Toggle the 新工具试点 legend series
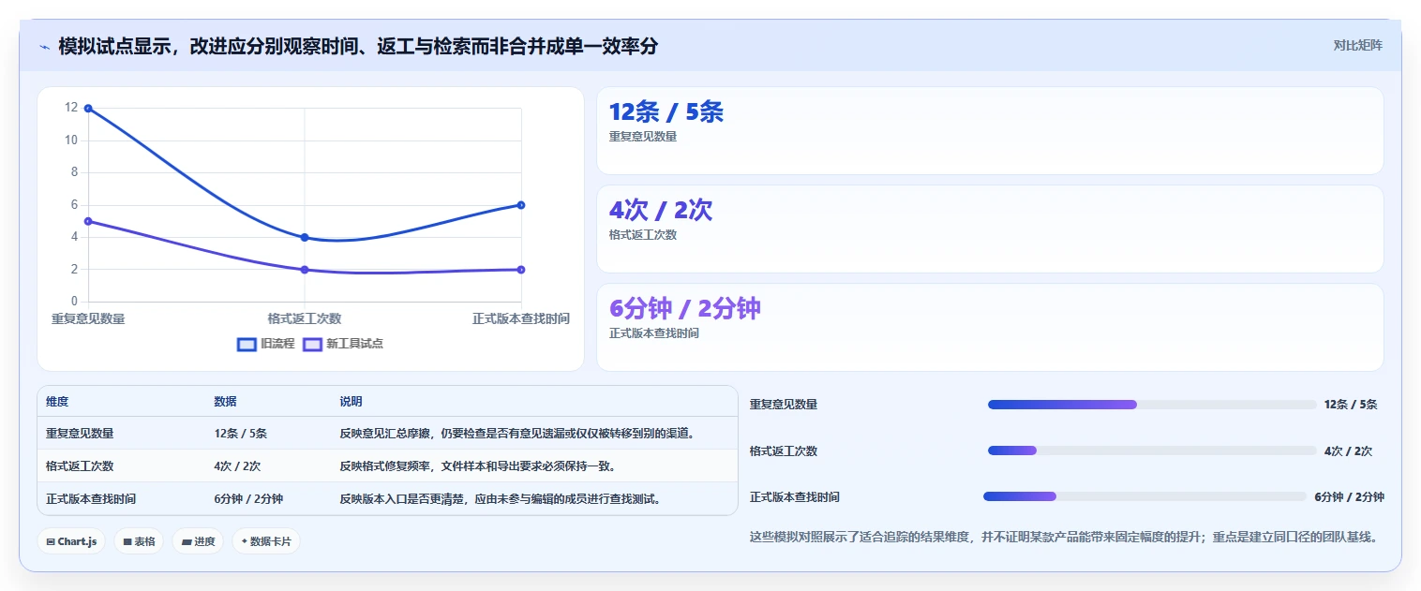The image size is (1421, 591). (343, 344)
